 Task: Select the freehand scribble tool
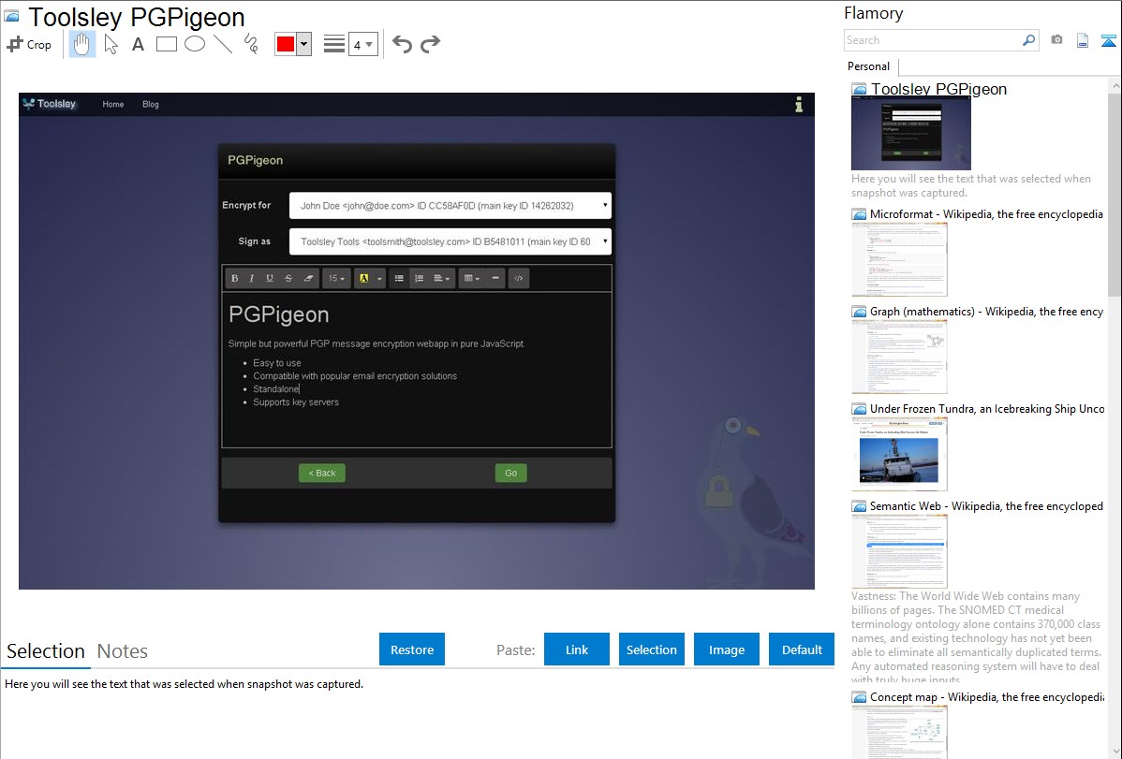click(x=251, y=44)
